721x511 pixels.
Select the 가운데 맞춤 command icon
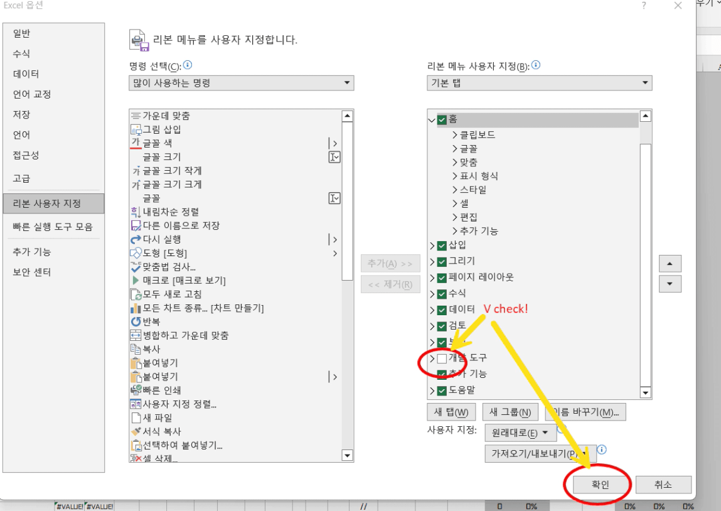(136, 116)
